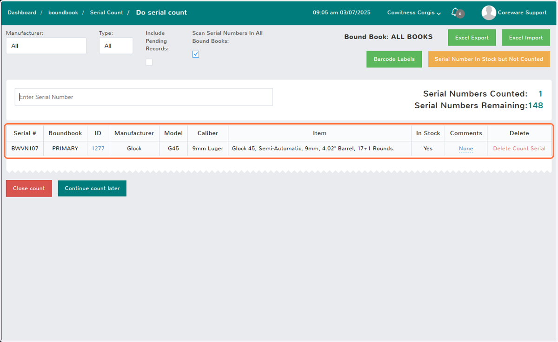558x342 pixels.
Task: Go to Dashboard breadcrumb
Action: click(x=22, y=13)
